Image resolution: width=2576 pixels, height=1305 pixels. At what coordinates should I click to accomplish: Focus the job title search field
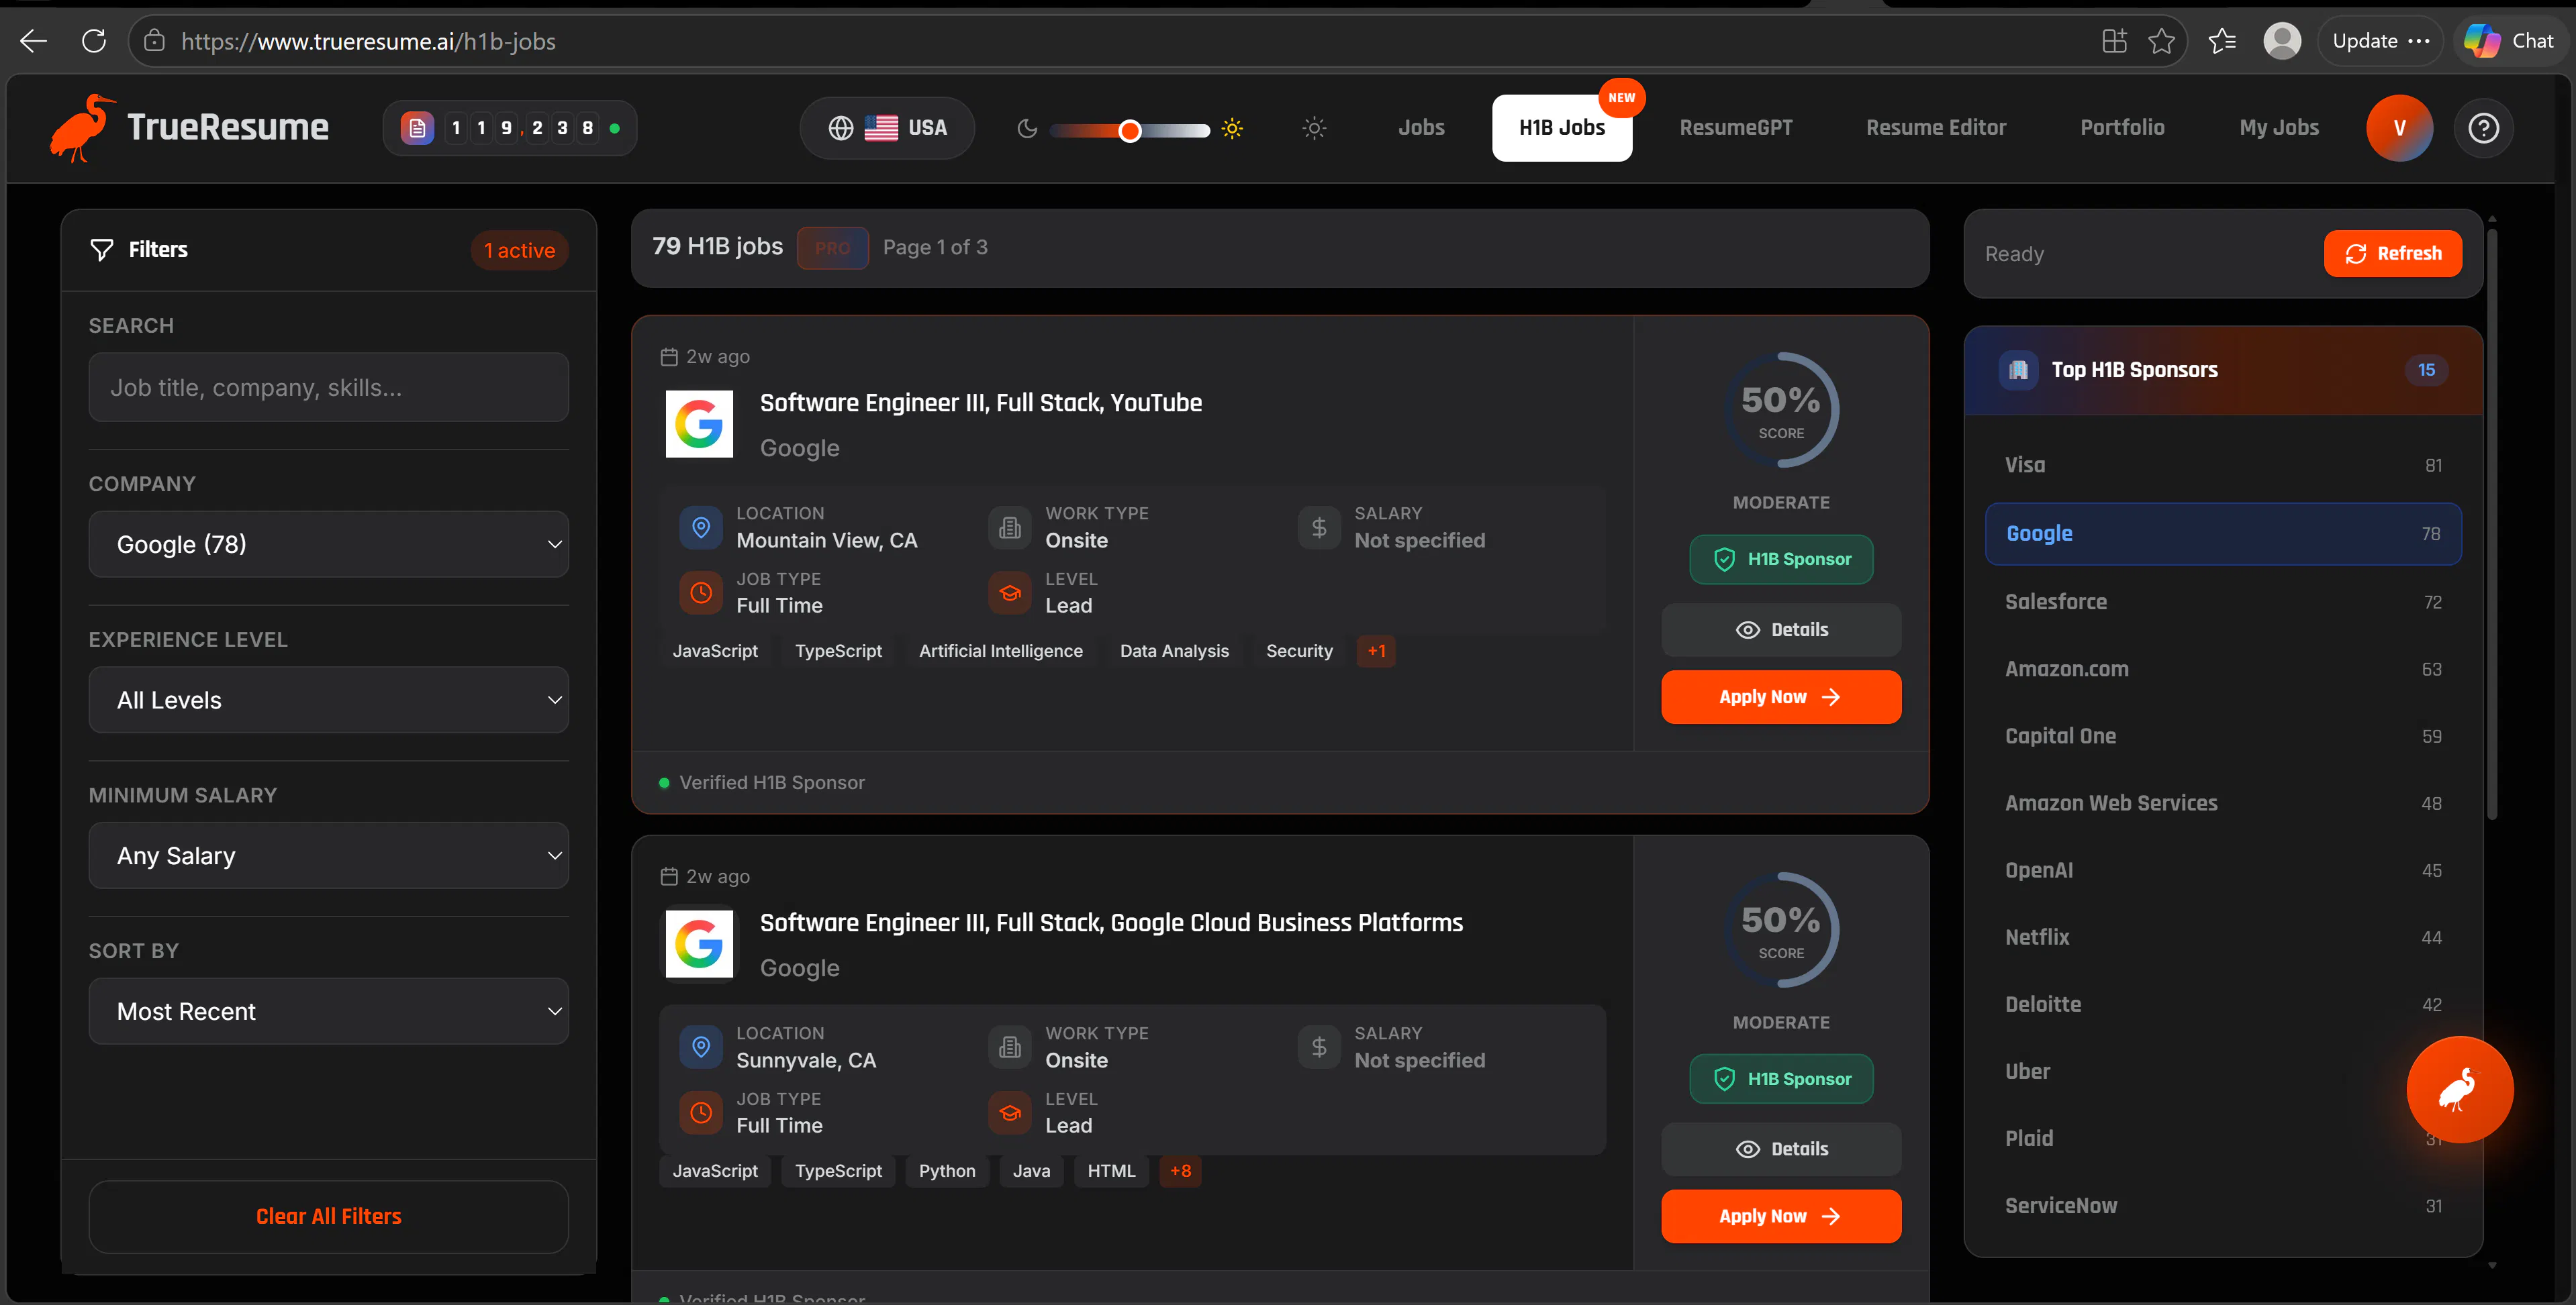329,388
